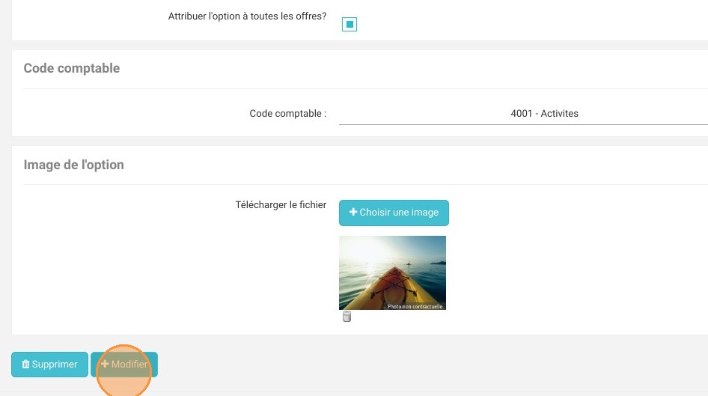Click the 'Image de l'option' heading
The height and width of the screenshot is (396, 708).
[73, 165]
